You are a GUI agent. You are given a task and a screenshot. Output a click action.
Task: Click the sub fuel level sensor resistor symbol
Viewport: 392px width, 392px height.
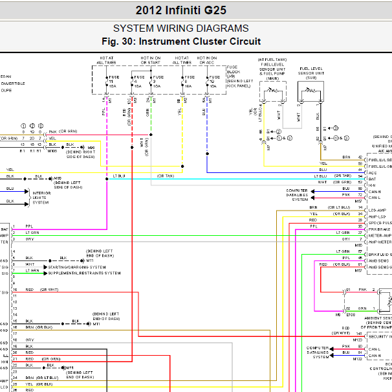(310, 89)
